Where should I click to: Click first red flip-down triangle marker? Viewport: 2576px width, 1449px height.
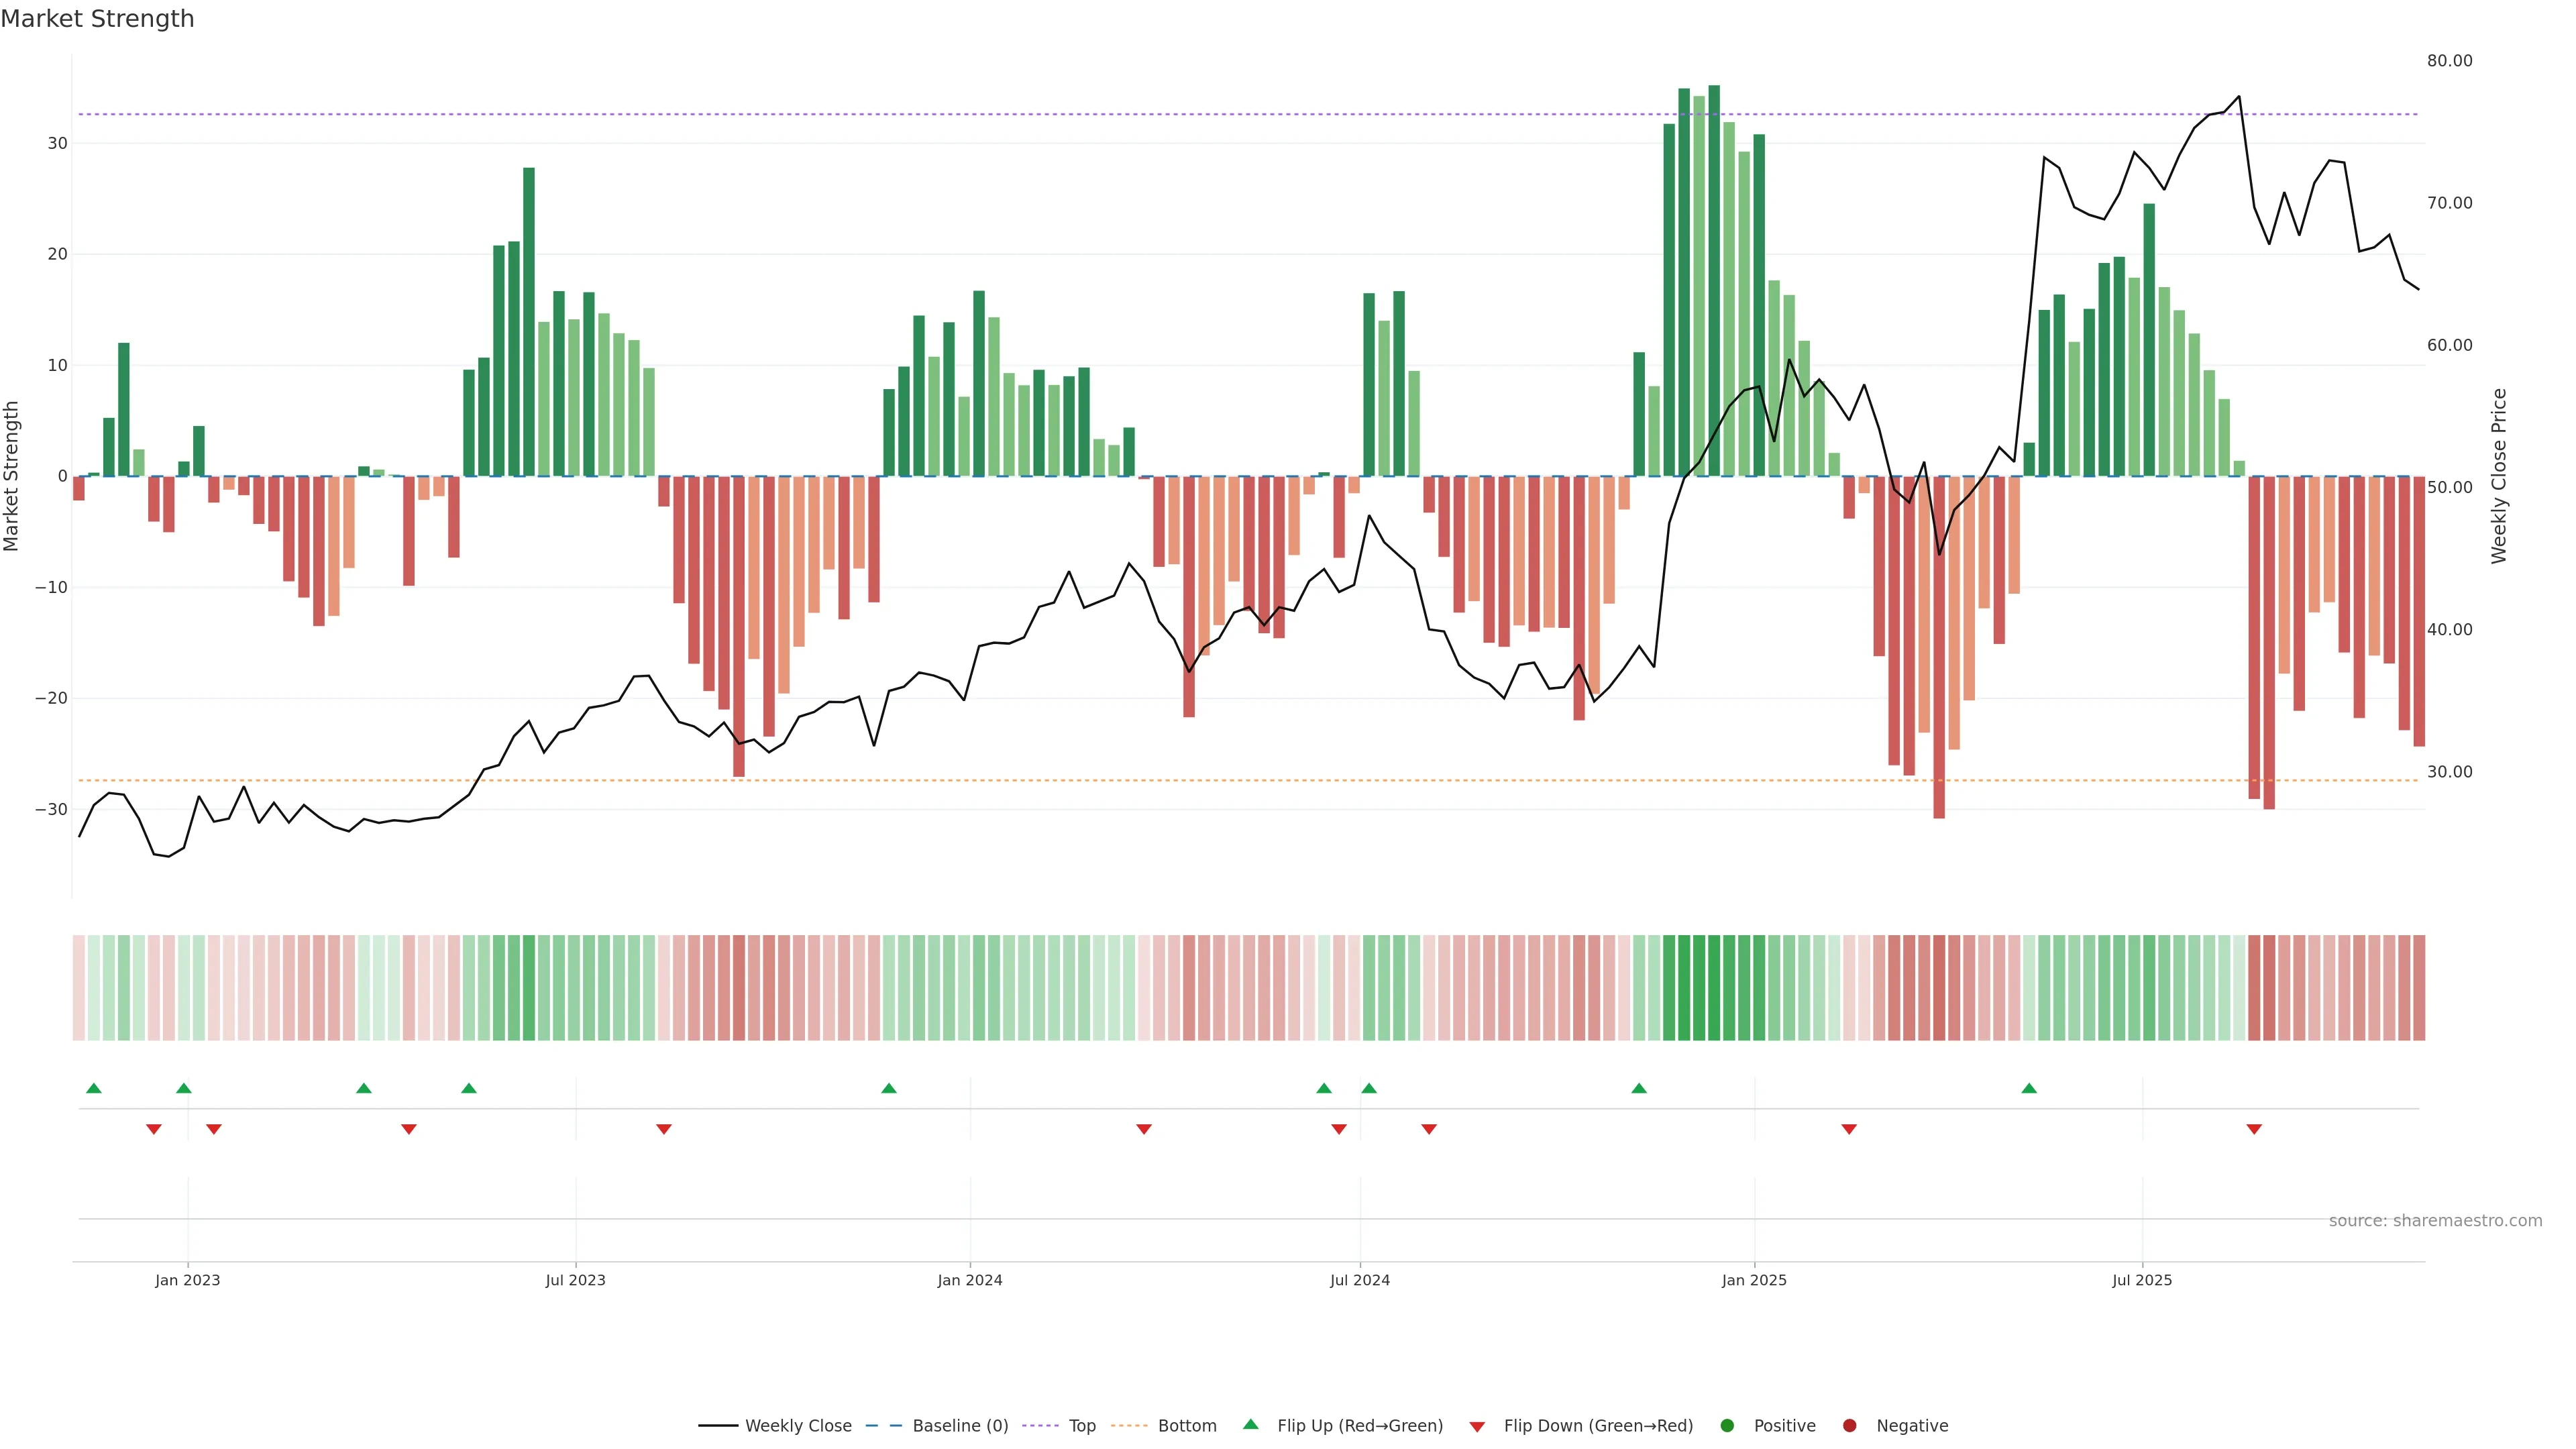154,1129
